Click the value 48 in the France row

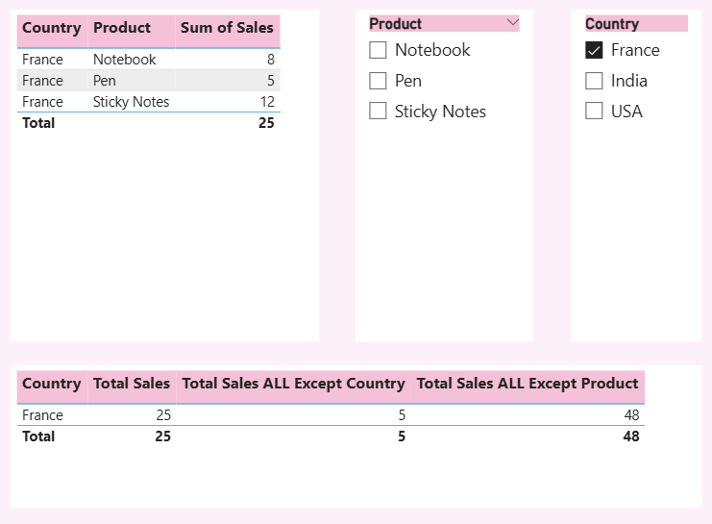coord(631,415)
